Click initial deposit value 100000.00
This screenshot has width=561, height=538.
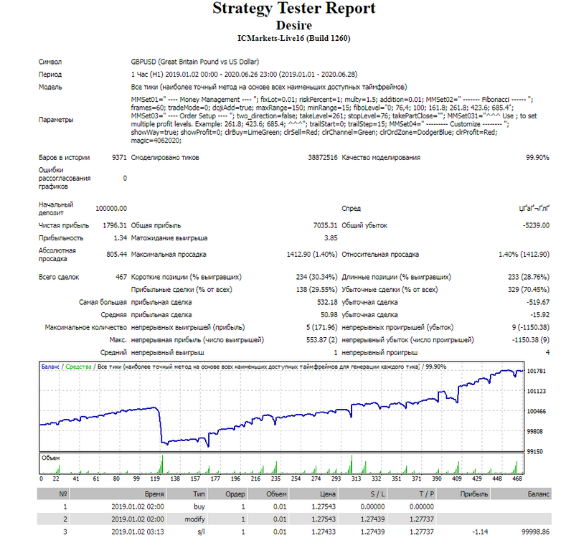coord(111,208)
